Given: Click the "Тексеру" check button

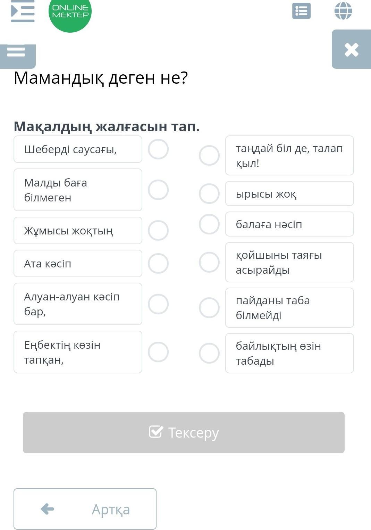Looking at the screenshot, I should click(184, 432).
